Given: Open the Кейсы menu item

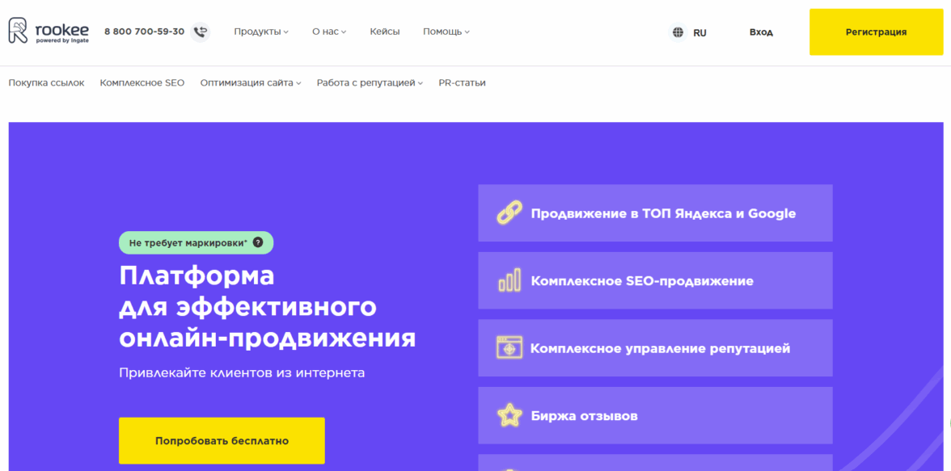Looking at the screenshot, I should 385,32.
